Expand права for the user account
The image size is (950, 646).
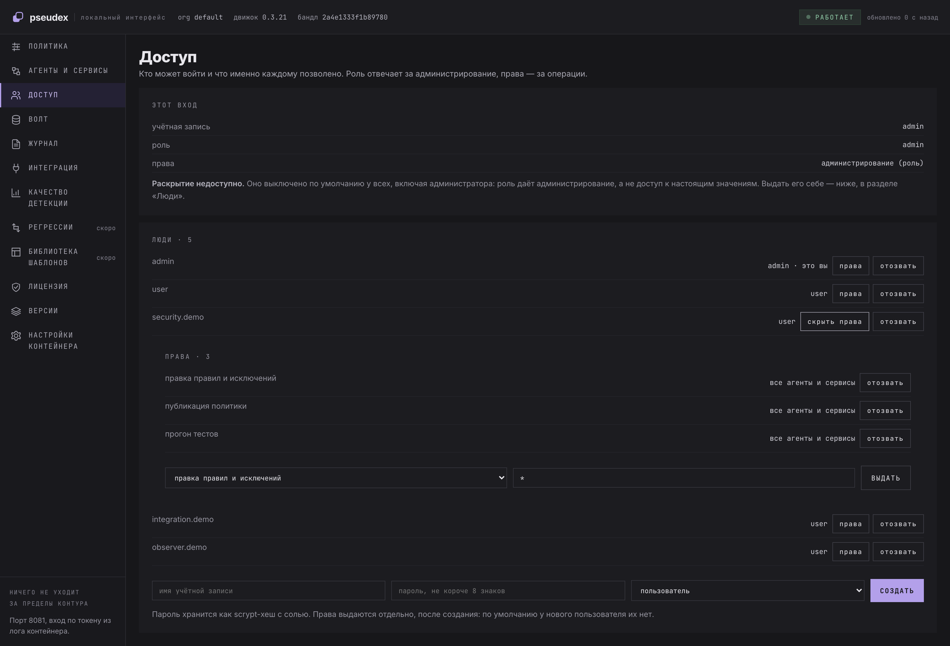point(850,294)
